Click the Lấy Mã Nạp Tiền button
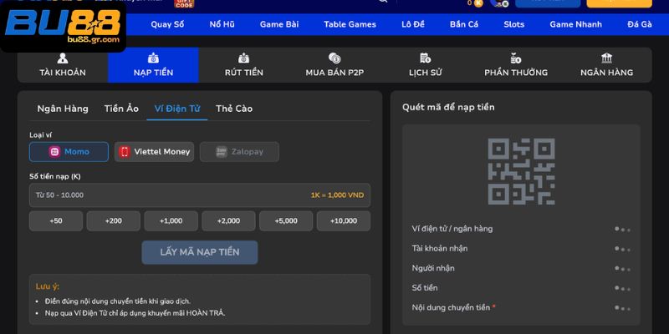This screenshot has height=334, width=669. click(x=200, y=252)
